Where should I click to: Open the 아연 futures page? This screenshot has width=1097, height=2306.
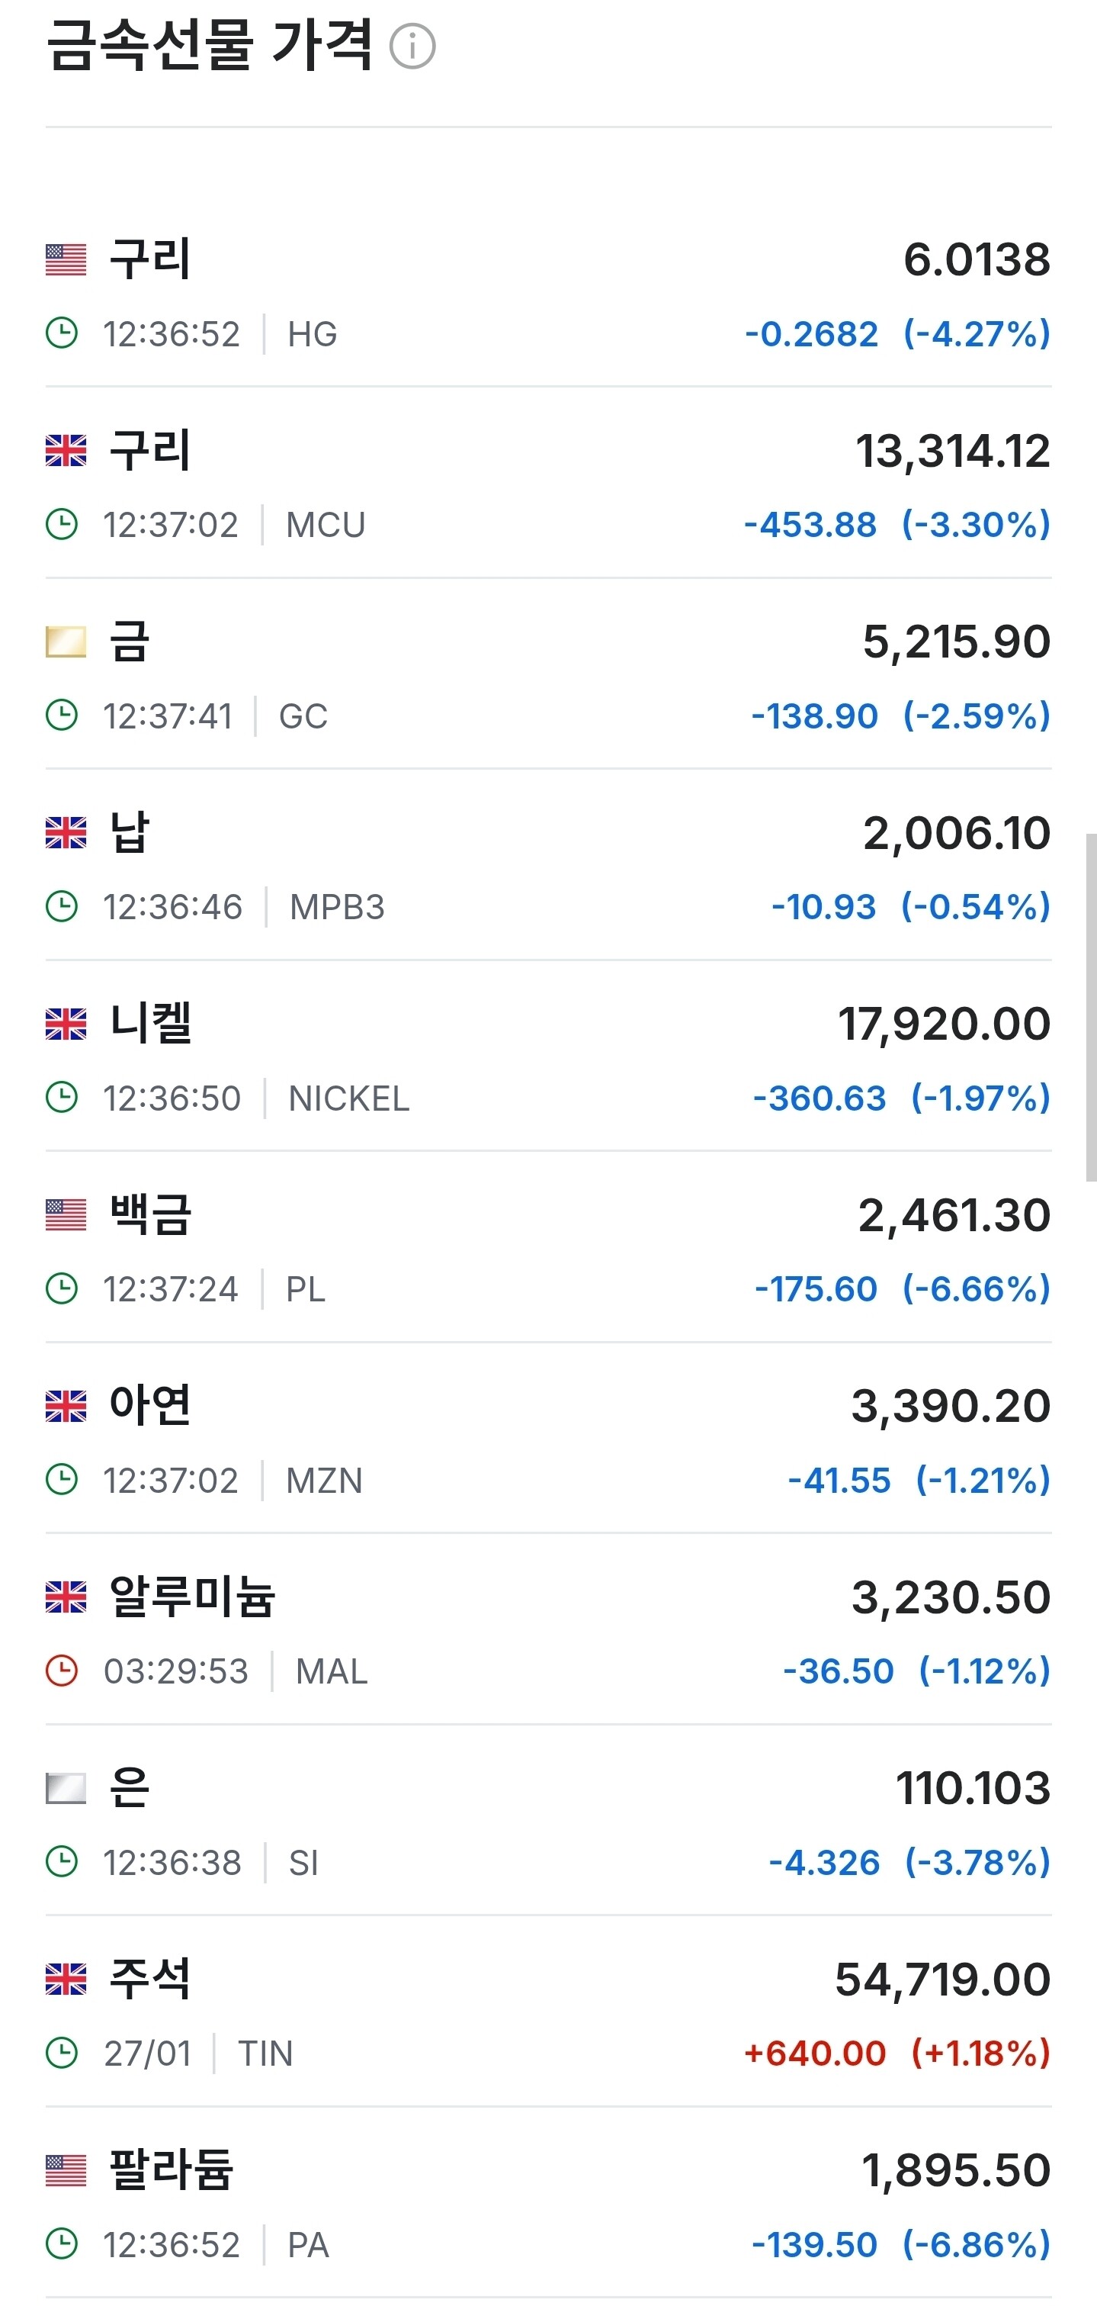tap(150, 1405)
